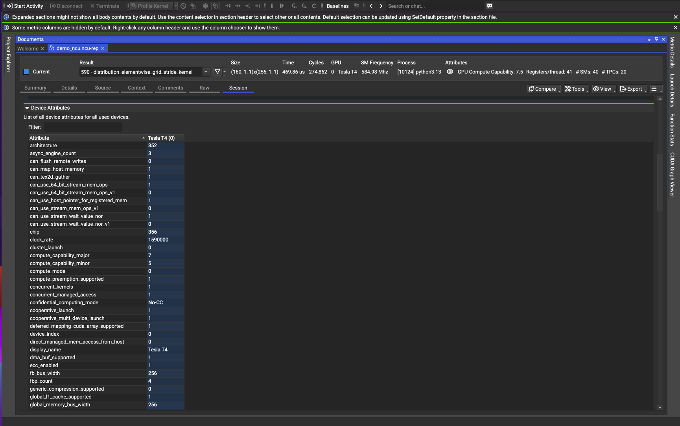Click the Filter input field
The width and height of the screenshot is (680, 426).
click(83, 127)
